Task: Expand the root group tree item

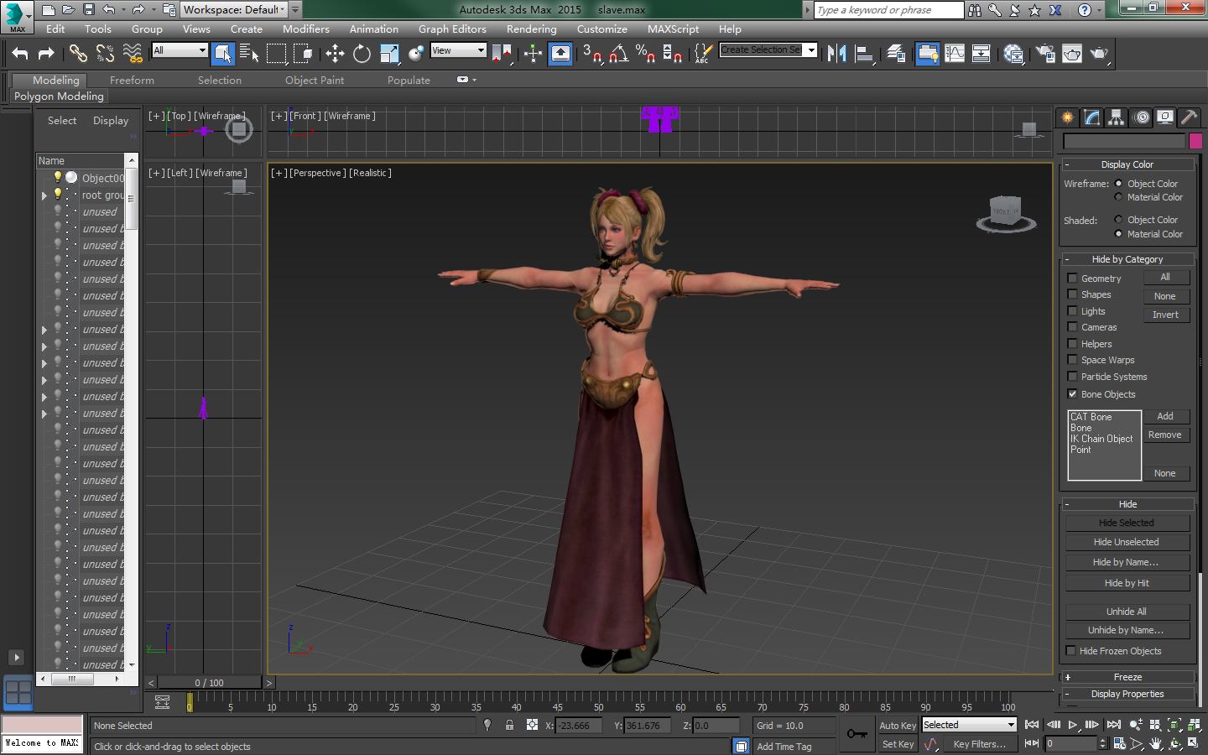Action: click(x=44, y=195)
